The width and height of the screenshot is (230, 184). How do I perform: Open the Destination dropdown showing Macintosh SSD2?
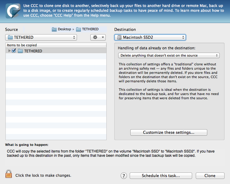click(150, 38)
